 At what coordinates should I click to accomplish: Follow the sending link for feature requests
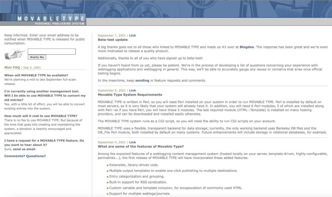[142, 81]
